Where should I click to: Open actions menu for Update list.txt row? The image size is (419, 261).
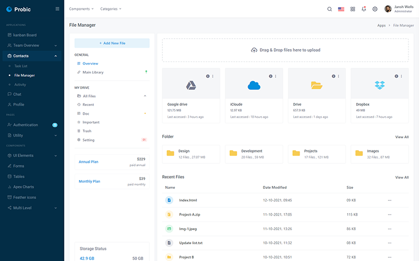tap(390, 243)
